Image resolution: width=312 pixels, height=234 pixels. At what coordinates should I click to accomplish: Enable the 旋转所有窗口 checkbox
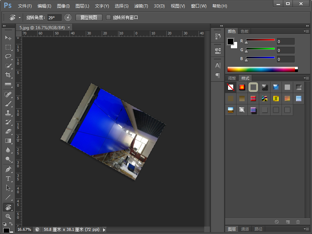pyautogui.click(x=109, y=17)
